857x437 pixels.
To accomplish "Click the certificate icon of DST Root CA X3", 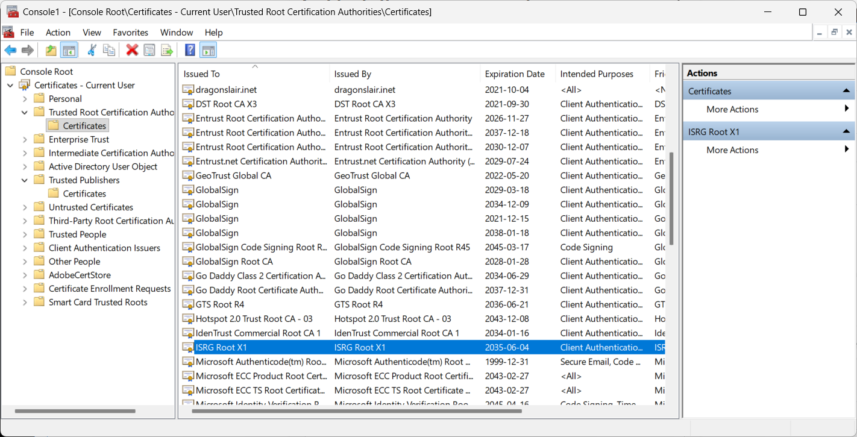I will (188, 104).
